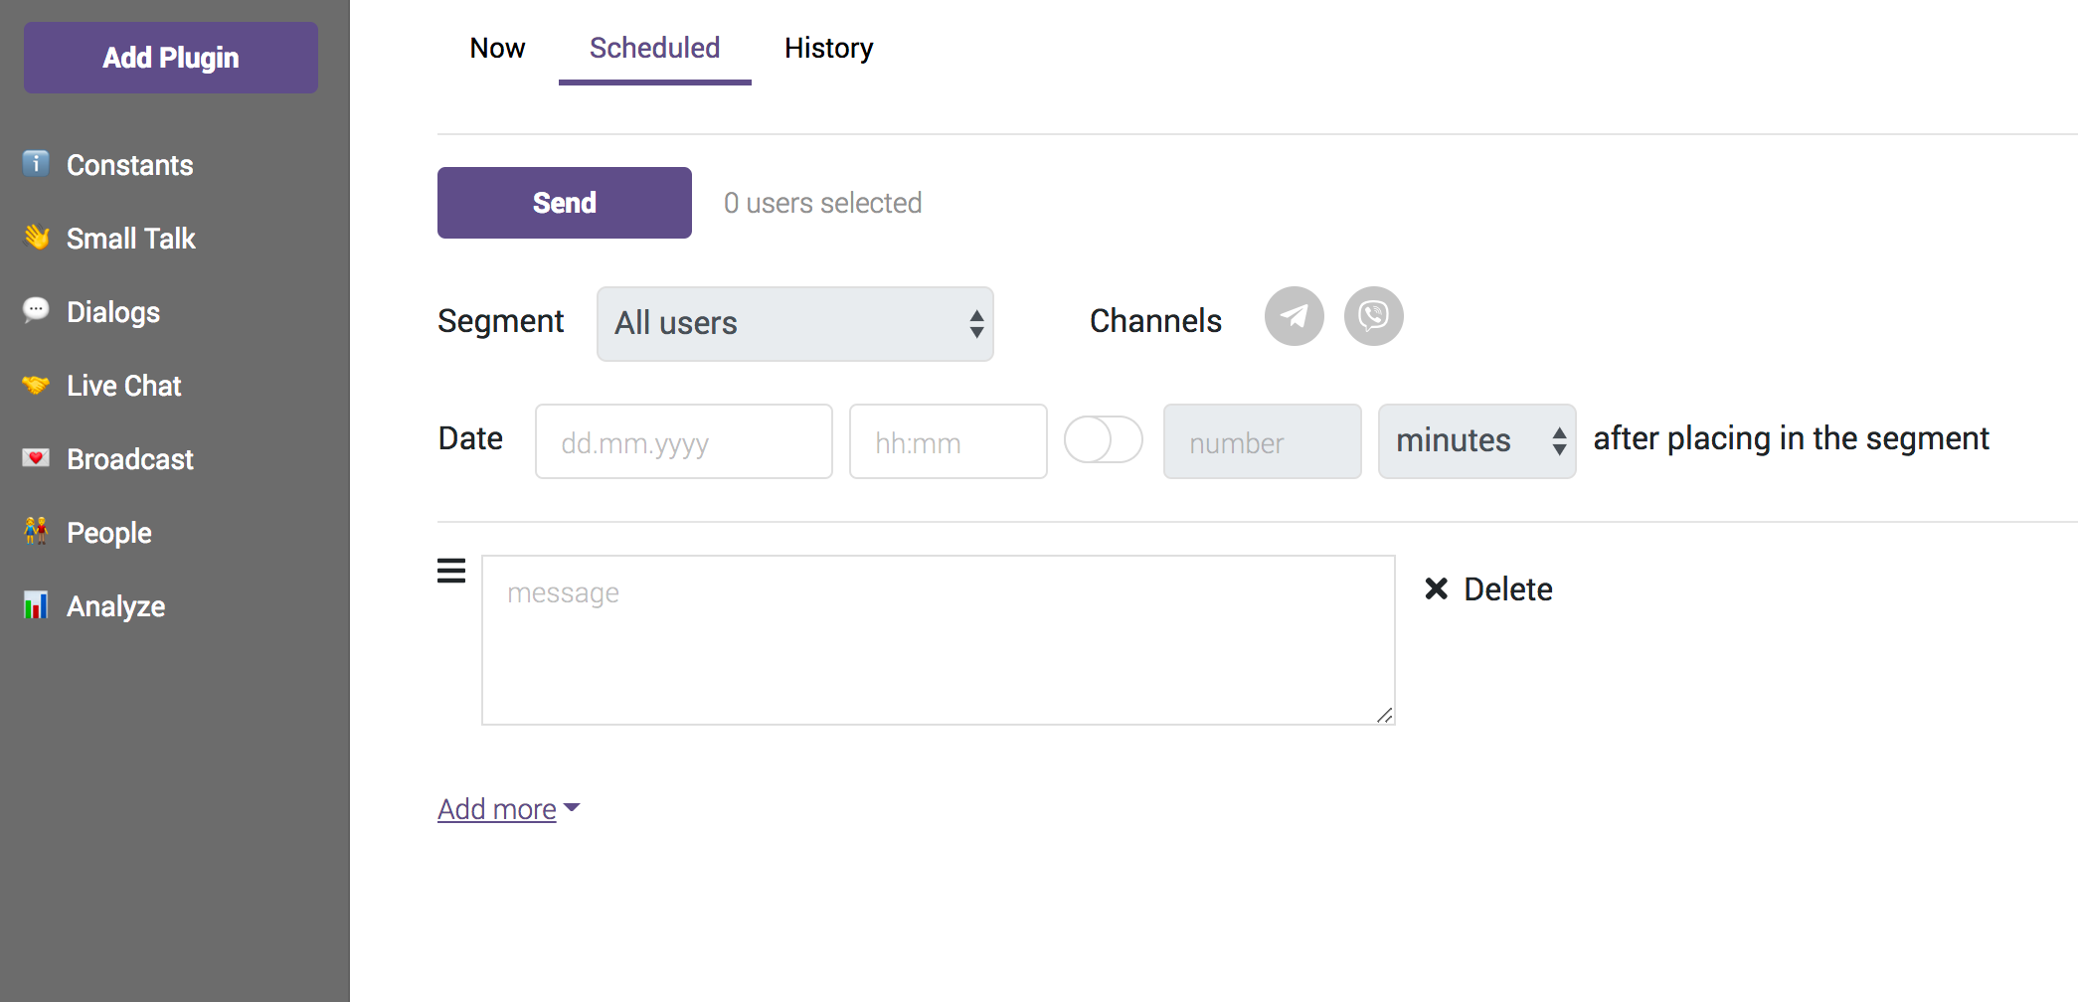
Task: Select the Scheduled tab
Action: [654, 48]
